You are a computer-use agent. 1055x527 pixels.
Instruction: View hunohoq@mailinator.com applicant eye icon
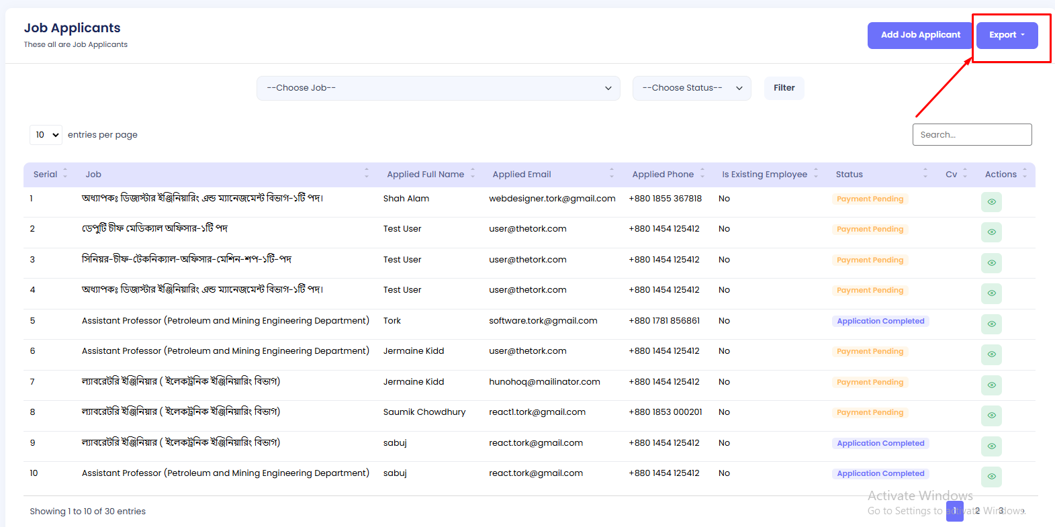(x=991, y=385)
